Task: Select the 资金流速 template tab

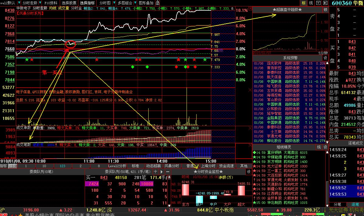Action: (x=226, y=166)
